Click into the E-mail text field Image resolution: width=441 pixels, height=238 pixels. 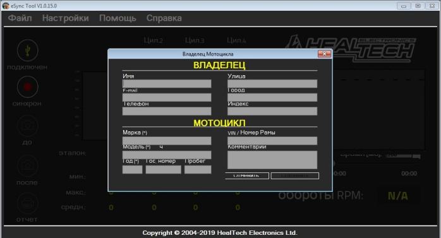click(x=167, y=97)
